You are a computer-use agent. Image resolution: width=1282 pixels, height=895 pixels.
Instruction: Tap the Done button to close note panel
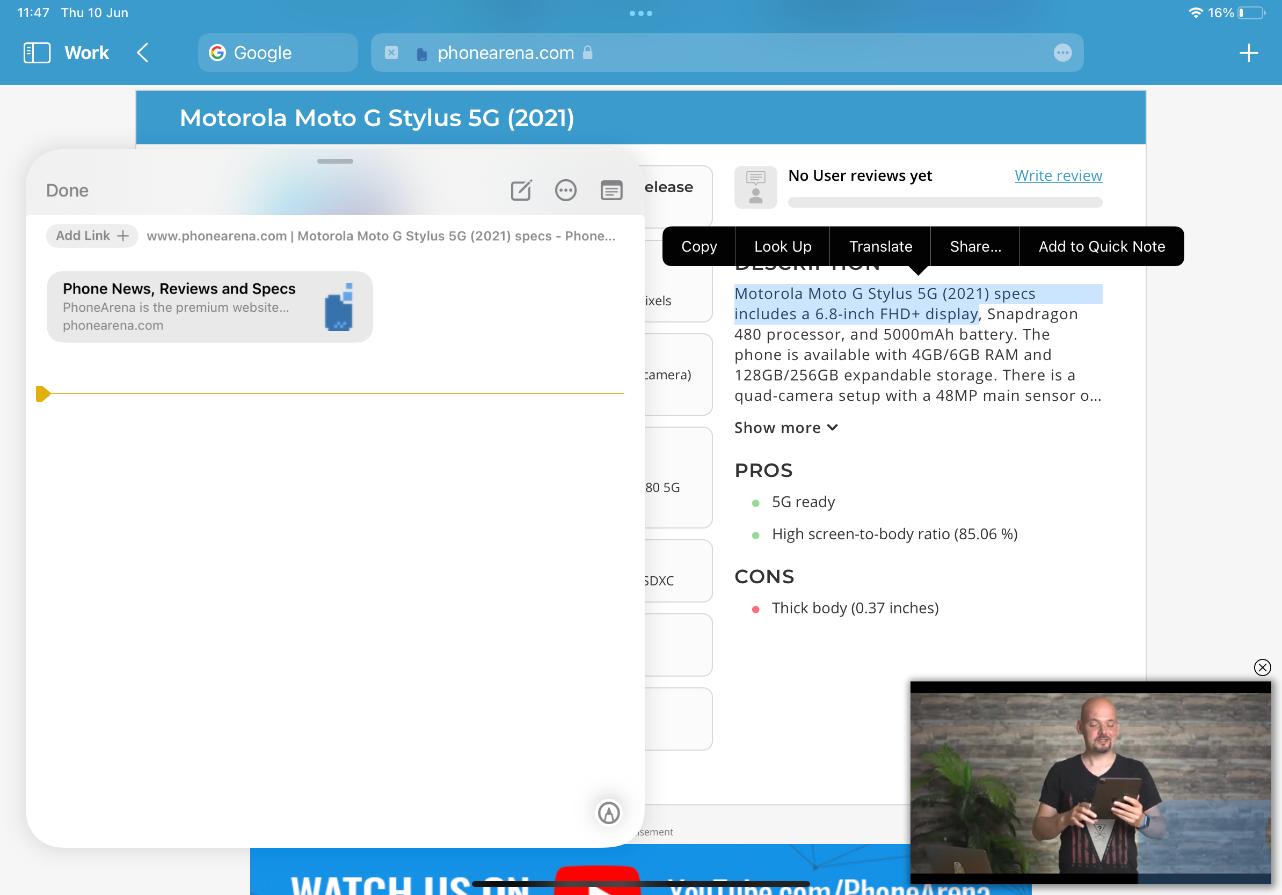click(68, 190)
